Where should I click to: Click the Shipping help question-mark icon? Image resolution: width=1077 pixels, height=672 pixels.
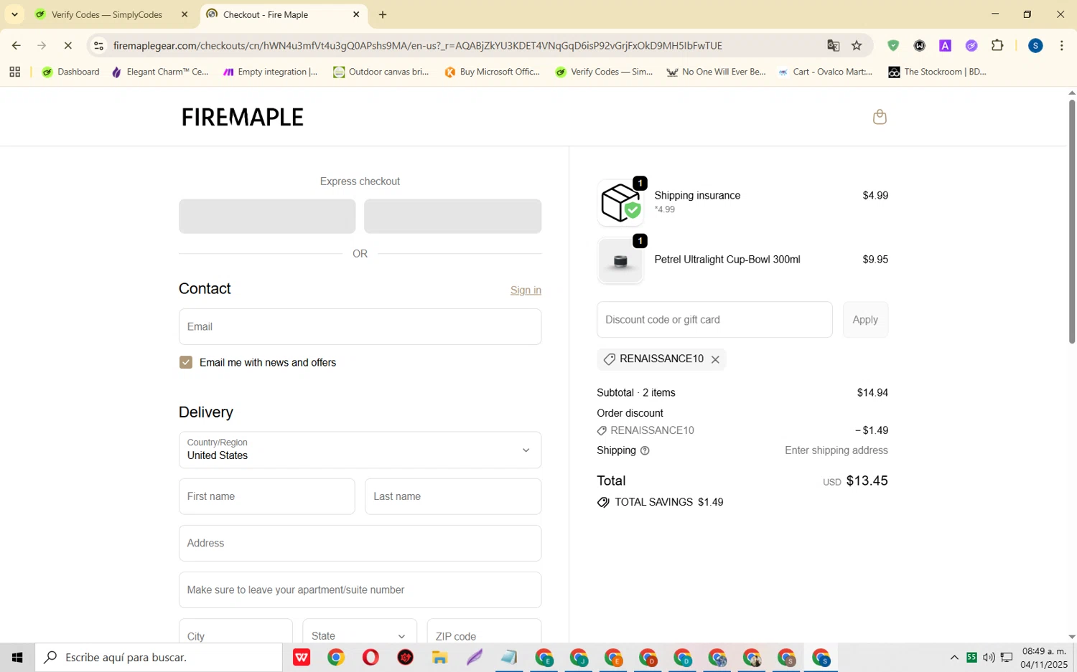click(x=645, y=451)
